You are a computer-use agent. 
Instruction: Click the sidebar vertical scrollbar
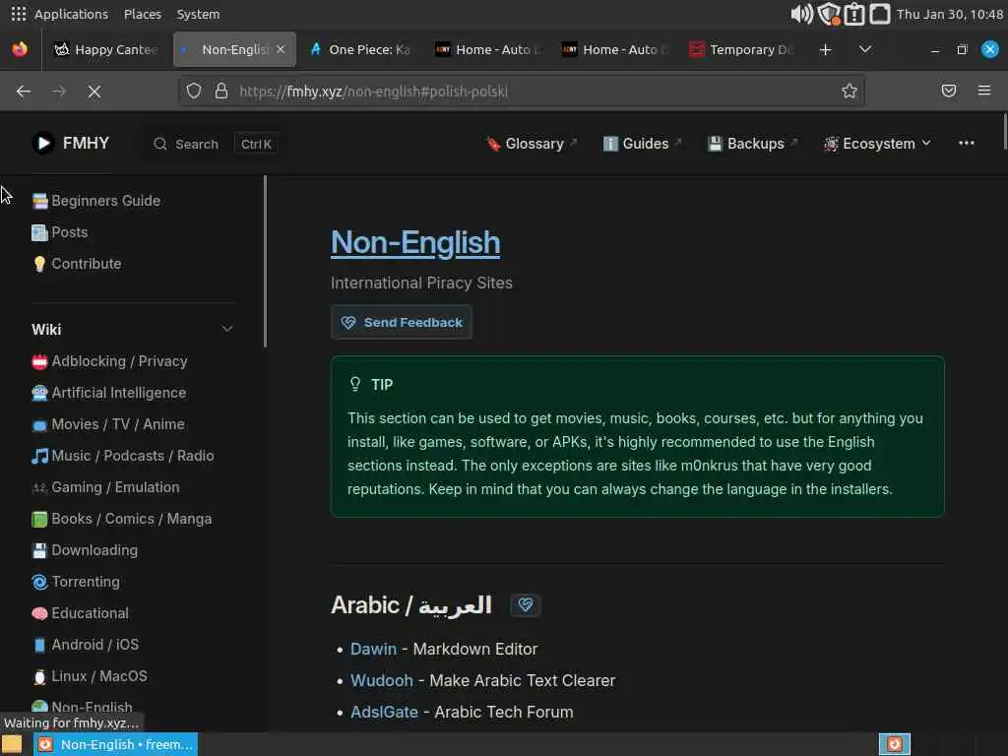(x=265, y=262)
